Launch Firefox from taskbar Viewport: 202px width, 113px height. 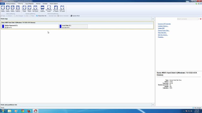point(29,111)
